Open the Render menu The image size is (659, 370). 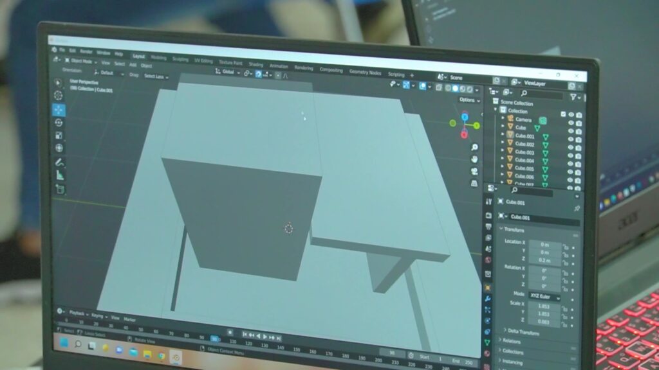coord(86,51)
